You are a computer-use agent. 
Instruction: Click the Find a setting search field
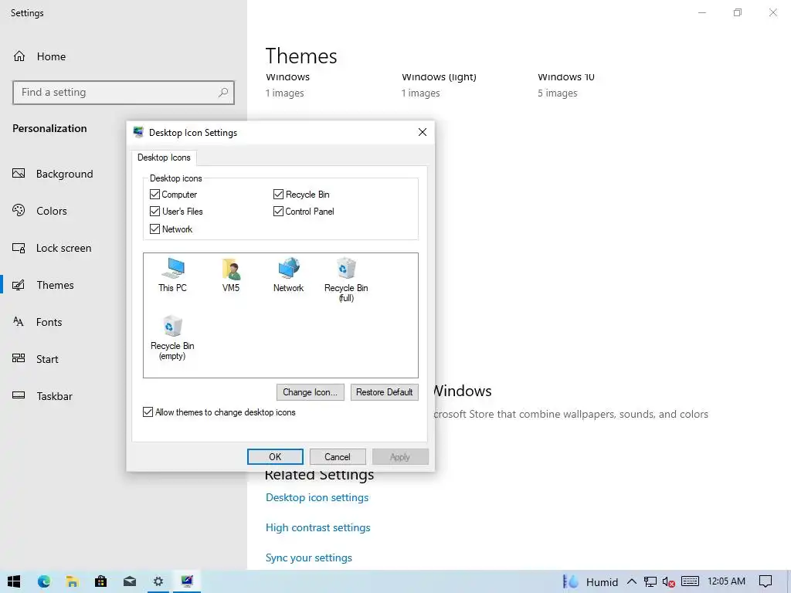click(x=124, y=93)
